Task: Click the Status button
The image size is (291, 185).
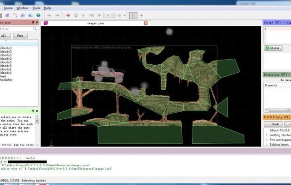Action: pos(273,48)
